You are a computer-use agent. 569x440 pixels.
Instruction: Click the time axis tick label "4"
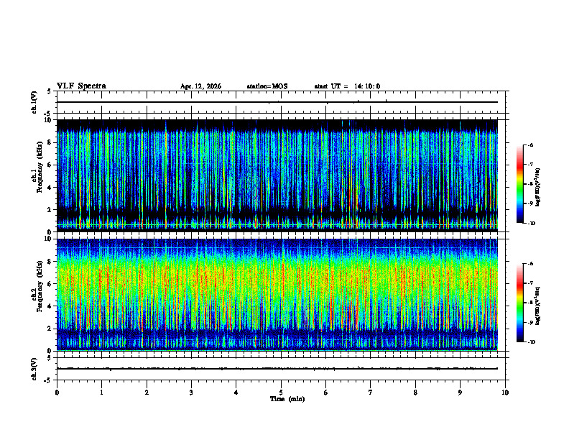(x=236, y=393)
